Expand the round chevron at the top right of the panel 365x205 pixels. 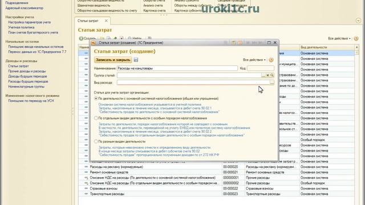click(358, 20)
